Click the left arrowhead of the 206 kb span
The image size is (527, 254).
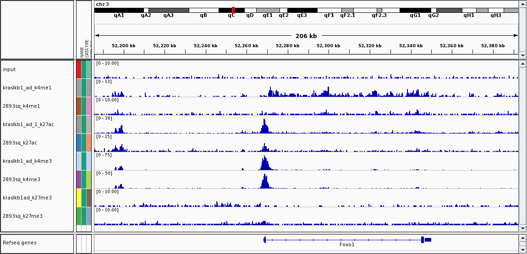point(97,36)
